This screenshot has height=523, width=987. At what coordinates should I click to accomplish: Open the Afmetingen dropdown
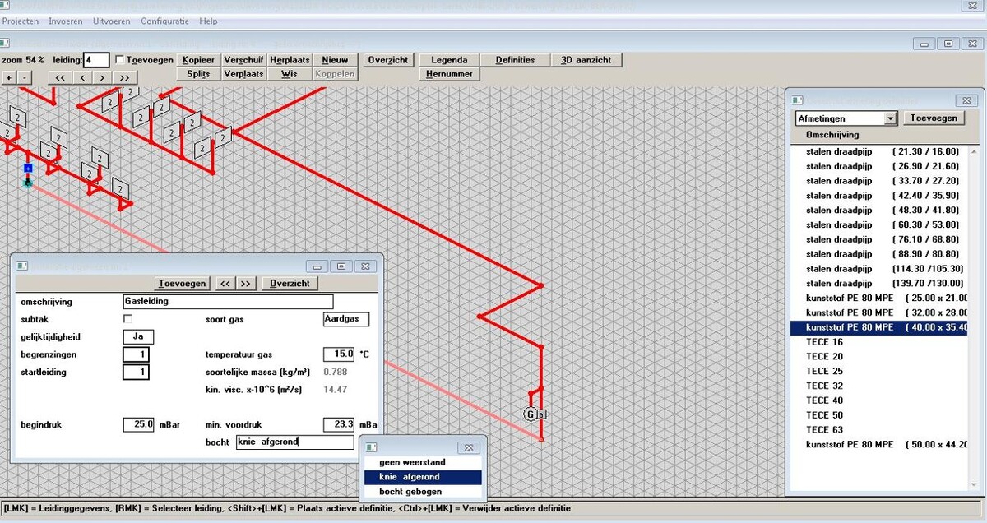890,118
